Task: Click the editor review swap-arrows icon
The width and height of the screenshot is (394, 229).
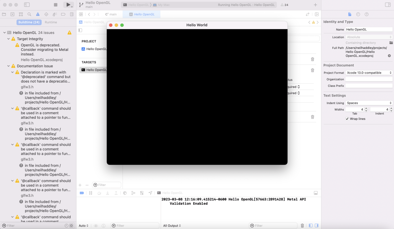Action: point(308,14)
